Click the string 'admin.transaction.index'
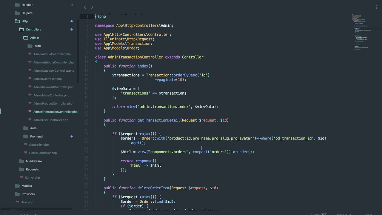 click(164, 107)
